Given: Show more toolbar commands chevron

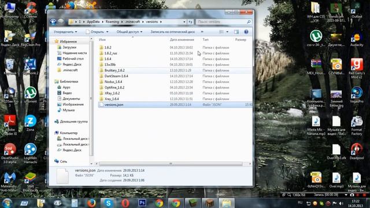Looking at the screenshot, I should click(202, 32).
